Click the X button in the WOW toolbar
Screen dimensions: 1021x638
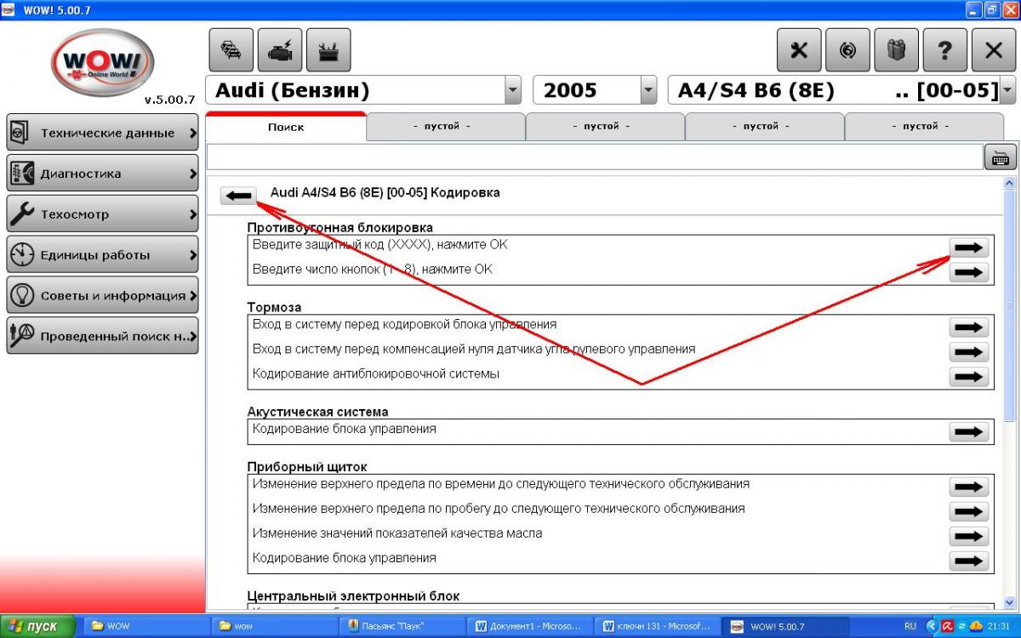(x=993, y=50)
